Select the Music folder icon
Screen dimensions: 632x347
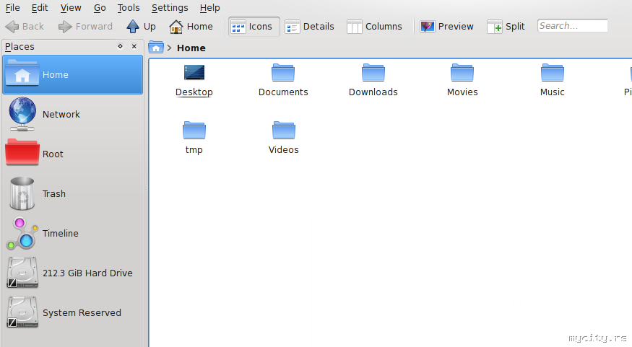click(553, 72)
